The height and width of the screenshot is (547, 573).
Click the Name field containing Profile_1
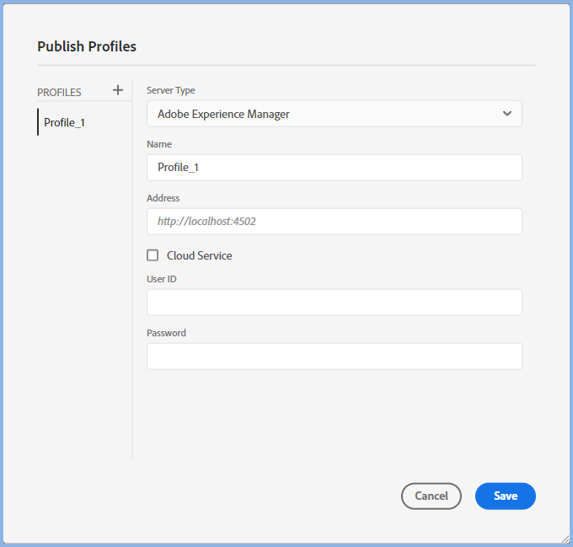[x=334, y=167]
